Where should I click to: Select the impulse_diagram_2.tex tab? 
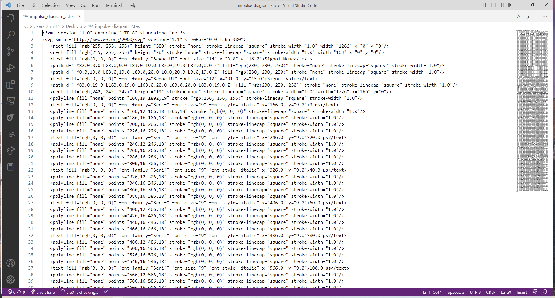(52, 16)
